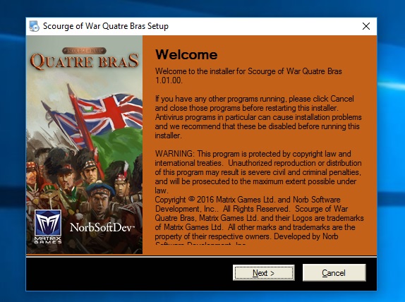Click the Welcome heading
This screenshot has height=302, width=405.
click(x=186, y=54)
